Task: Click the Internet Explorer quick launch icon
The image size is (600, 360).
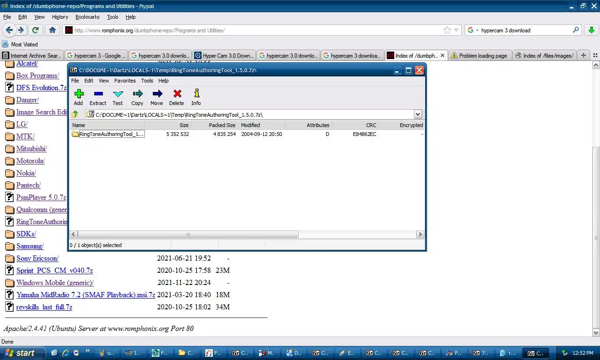Action: pos(66,353)
